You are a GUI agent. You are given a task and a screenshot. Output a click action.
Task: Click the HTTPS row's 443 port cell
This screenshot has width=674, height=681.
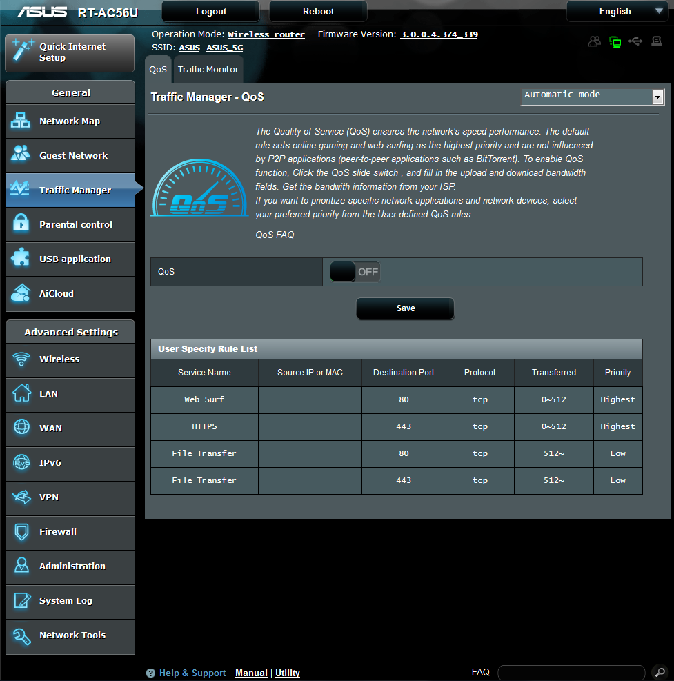point(404,426)
